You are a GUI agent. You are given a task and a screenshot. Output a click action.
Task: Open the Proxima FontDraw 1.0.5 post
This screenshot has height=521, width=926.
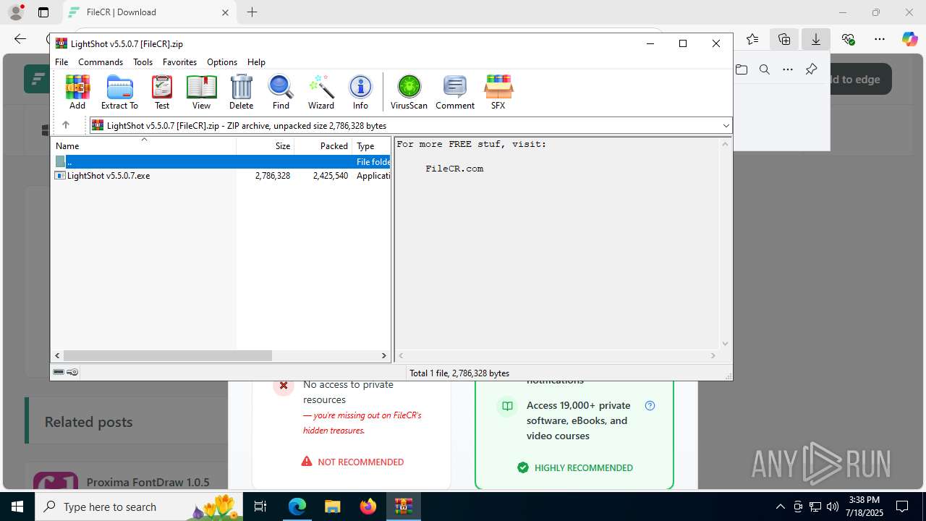(148, 482)
